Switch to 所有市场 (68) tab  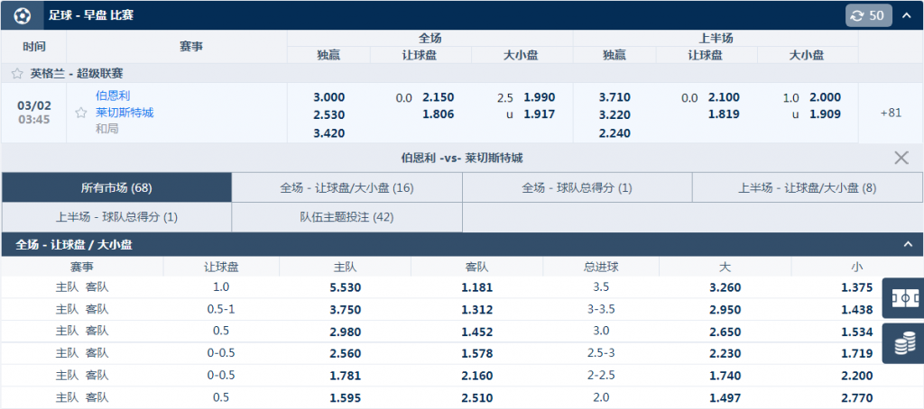click(116, 187)
